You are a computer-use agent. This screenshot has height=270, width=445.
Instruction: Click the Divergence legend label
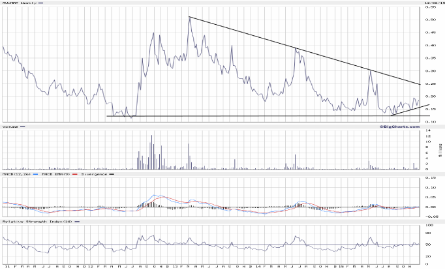coord(94,174)
